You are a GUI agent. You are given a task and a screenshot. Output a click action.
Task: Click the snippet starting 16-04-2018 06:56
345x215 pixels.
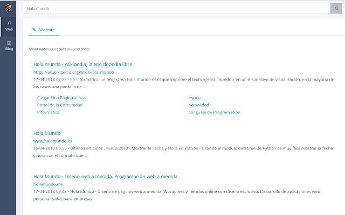point(183,152)
